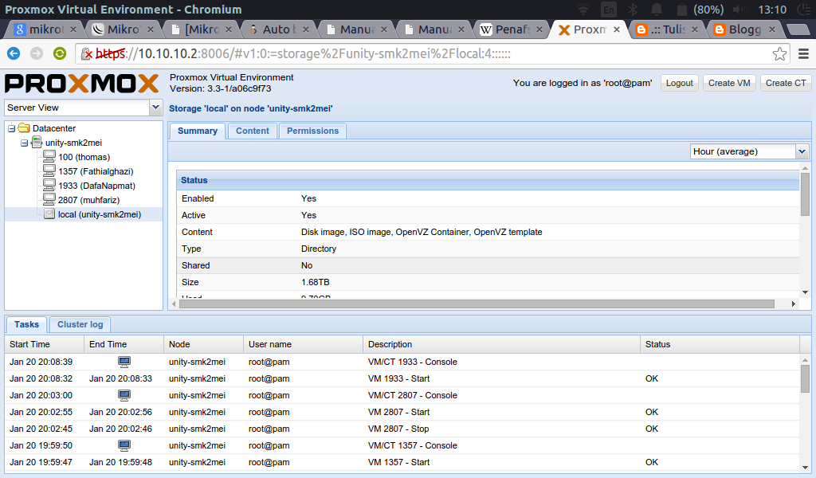Click the browser forward arrow icon
816x478 pixels.
pyautogui.click(x=37, y=53)
